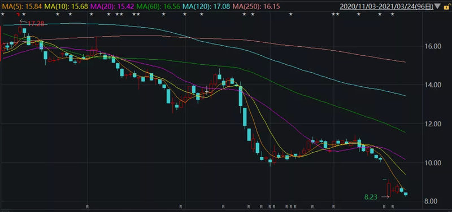Click the MA(250) pink indicator label
The height and width of the screenshot is (212, 452).
tap(256, 6)
